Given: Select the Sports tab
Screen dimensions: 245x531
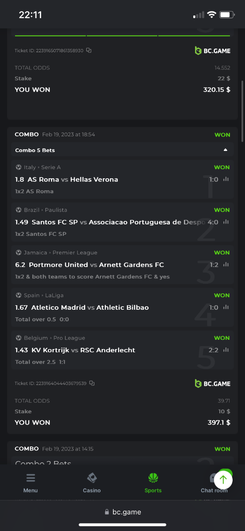Looking at the screenshot, I should pyautogui.click(x=153, y=483).
